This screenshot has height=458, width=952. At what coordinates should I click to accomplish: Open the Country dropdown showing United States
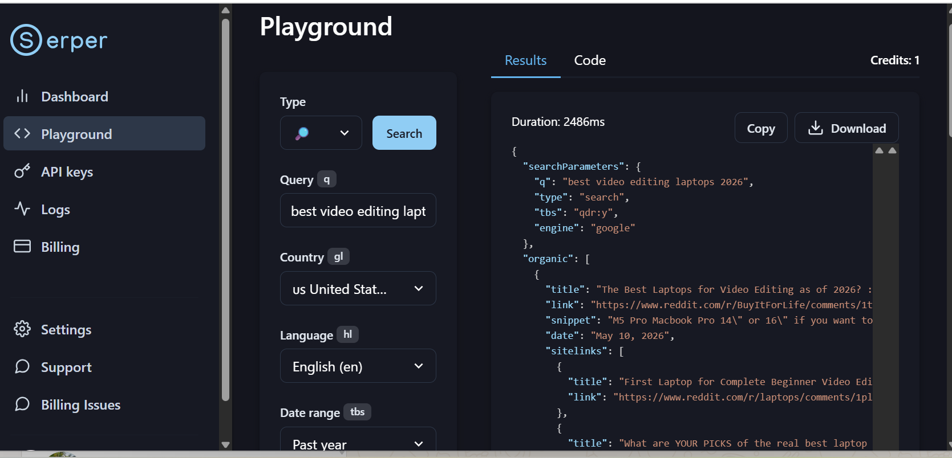358,288
